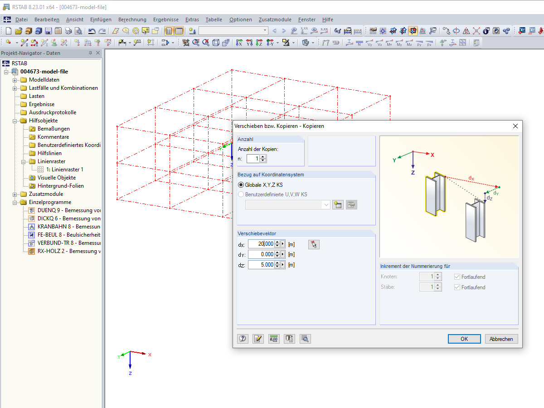This screenshot has width=544, height=408.
Task: Click the help question mark icon in dialog
Action: pyautogui.click(x=243, y=339)
